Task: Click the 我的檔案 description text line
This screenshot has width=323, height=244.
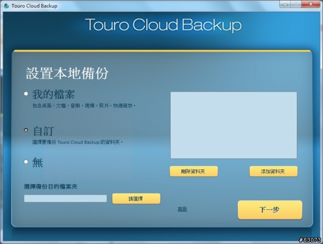Action: tap(84, 106)
